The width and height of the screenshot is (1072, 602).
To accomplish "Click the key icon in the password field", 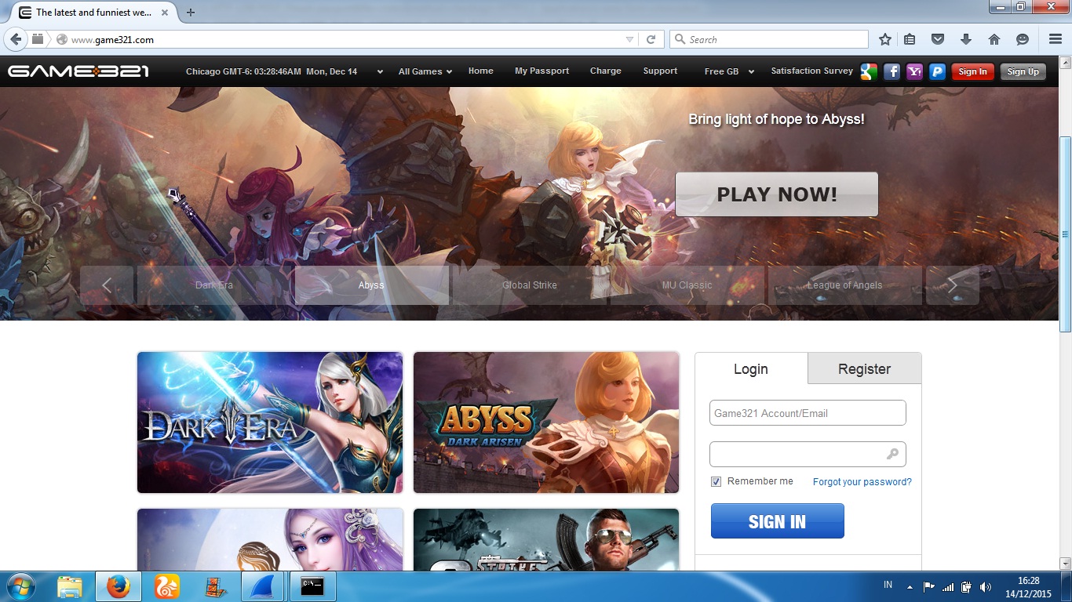I will click(892, 454).
